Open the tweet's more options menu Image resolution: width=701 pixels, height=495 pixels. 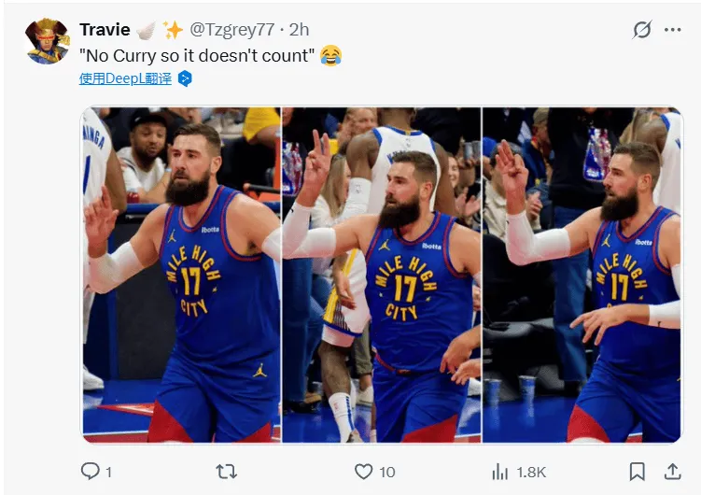673,30
